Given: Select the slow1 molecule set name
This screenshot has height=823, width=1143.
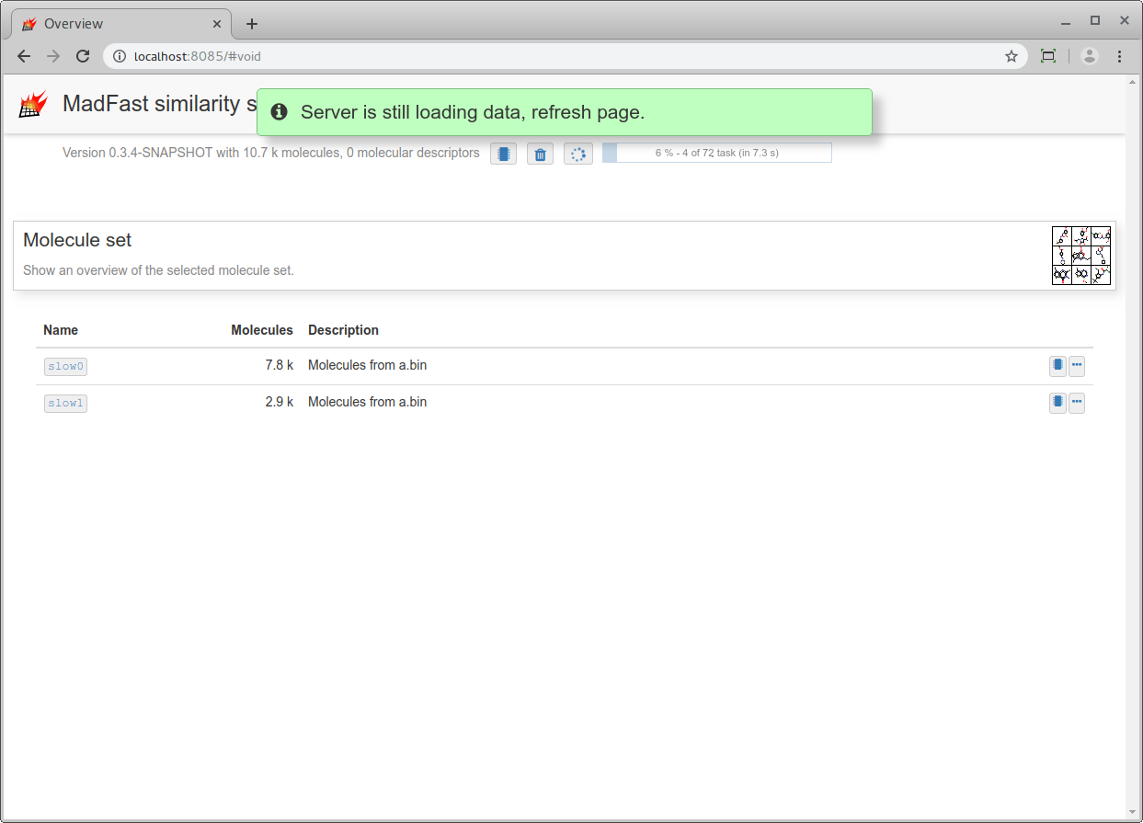Looking at the screenshot, I should pos(65,402).
